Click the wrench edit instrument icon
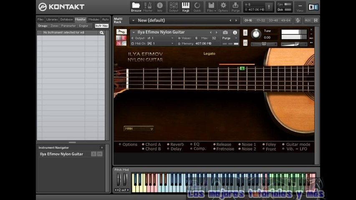The height and width of the screenshot is (200, 356). pyautogui.click(x=121, y=32)
